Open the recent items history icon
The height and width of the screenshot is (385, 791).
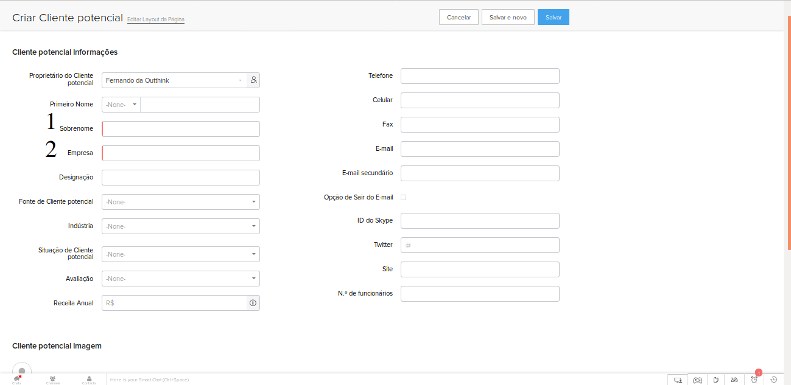click(774, 380)
